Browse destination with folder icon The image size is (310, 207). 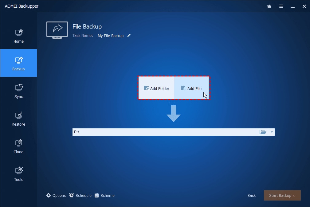click(263, 132)
